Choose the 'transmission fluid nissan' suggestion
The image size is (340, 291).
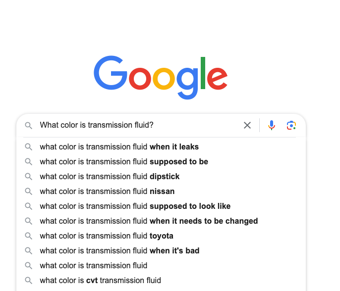[x=161, y=192]
